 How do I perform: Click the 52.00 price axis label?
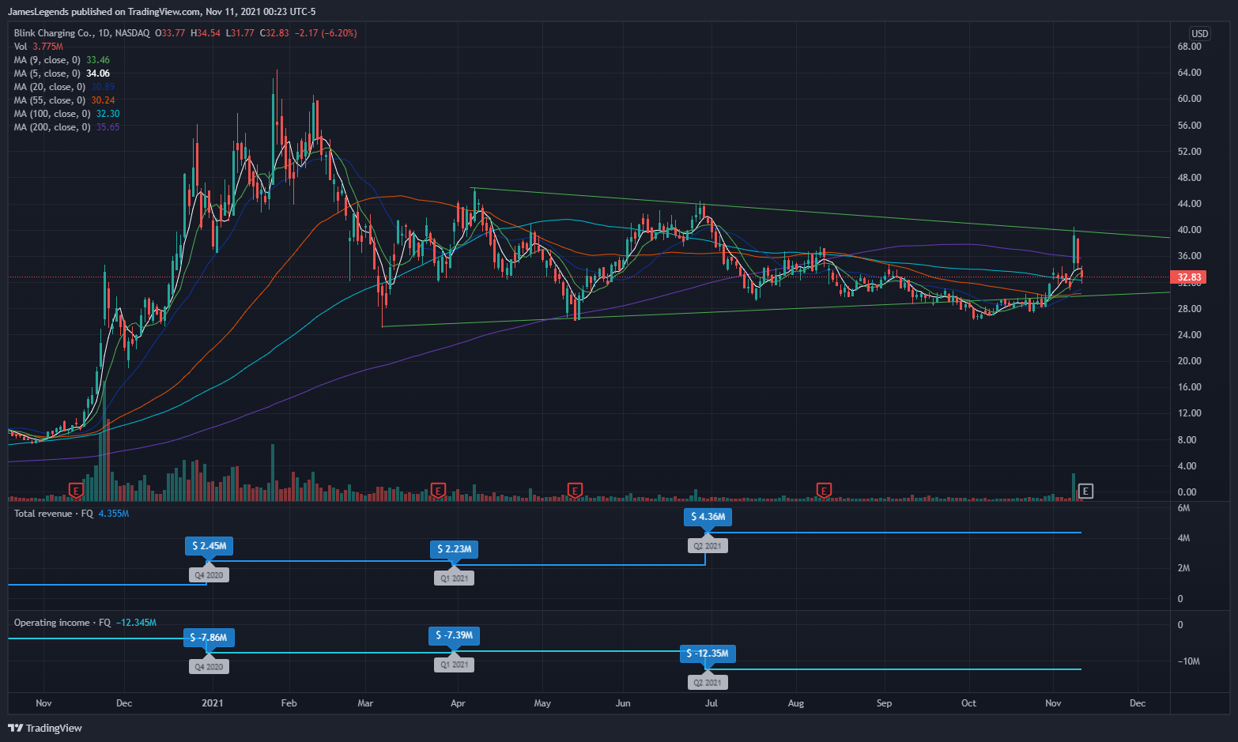pyautogui.click(x=1189, y=152)
